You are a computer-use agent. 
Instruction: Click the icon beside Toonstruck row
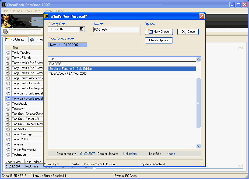(8, 104)
